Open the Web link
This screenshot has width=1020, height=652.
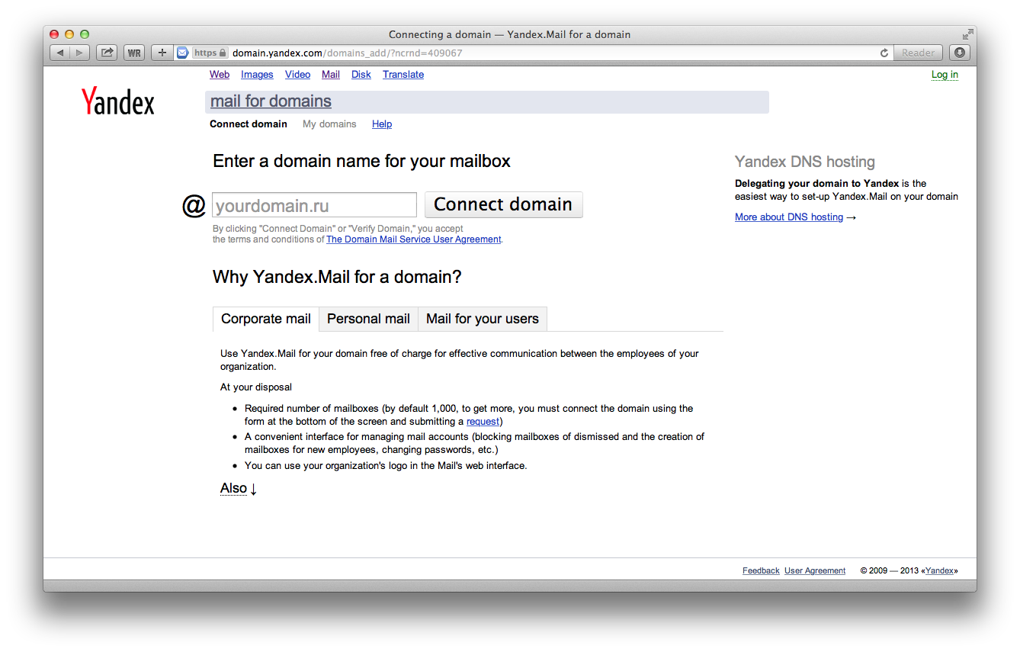(220, 75)
